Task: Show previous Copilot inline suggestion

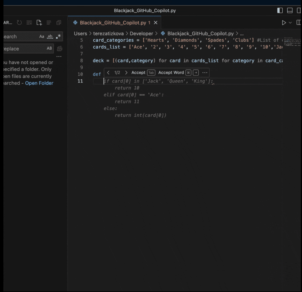Action: tap(108, 73)
